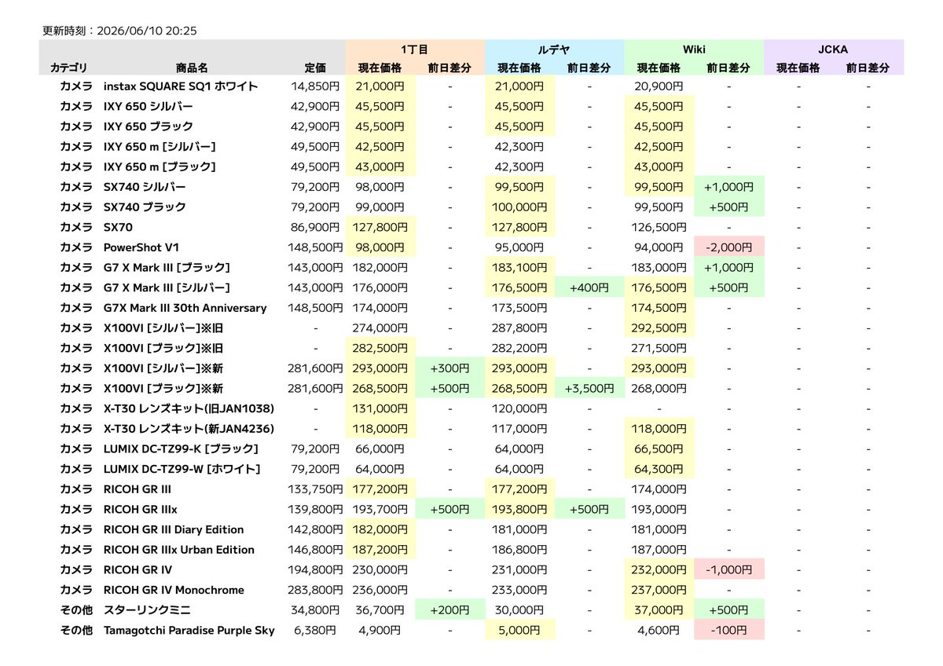Click the 282,500円 1丁目 price cell
The image size is (943, 666).
(380, 348)
